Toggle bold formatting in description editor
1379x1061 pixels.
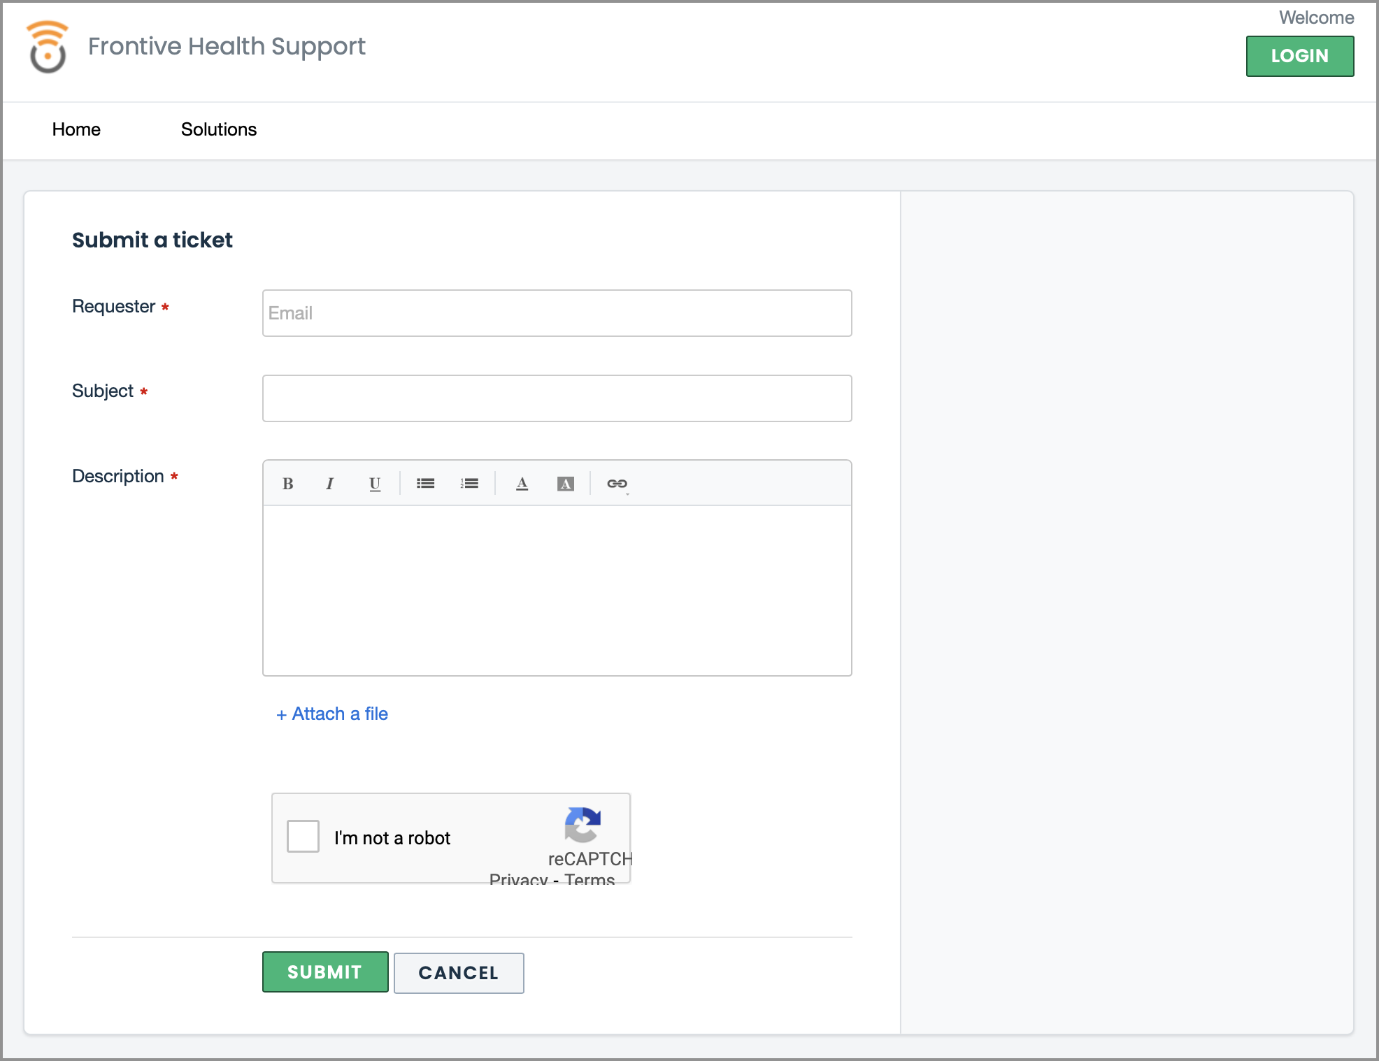point(287,484)
